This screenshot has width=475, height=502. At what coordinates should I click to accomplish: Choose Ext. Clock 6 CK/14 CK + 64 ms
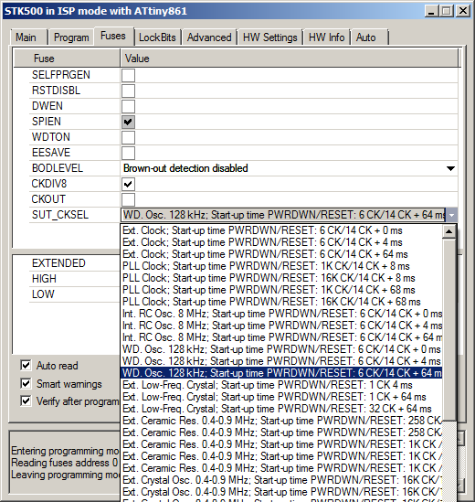281,254
